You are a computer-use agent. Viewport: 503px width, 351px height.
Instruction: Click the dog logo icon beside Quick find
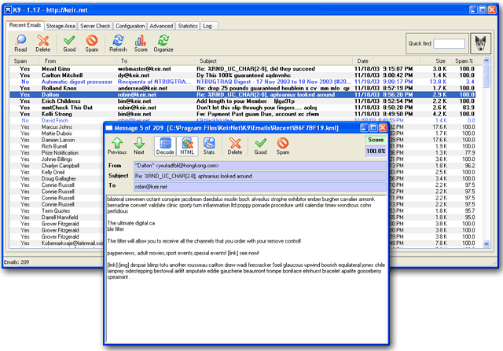[480, 43]
